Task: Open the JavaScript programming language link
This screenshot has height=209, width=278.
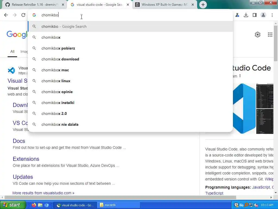Action: [x=261, y=187]
